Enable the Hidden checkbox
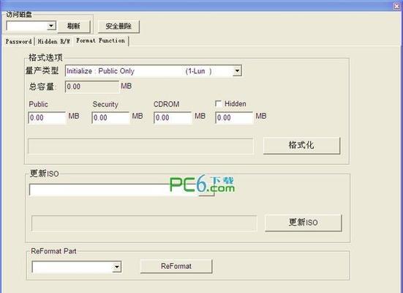 218,104
